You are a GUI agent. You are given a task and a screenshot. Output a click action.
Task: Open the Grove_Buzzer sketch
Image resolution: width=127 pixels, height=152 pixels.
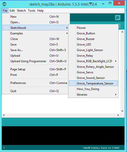coord(93,39)
